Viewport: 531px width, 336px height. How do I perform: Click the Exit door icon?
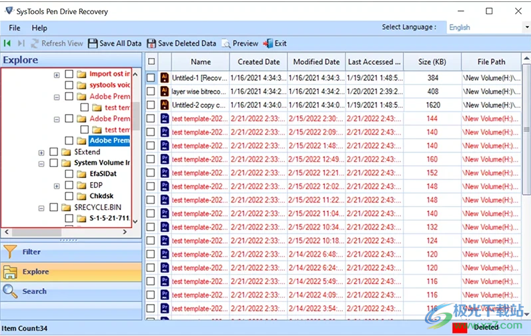268,43
